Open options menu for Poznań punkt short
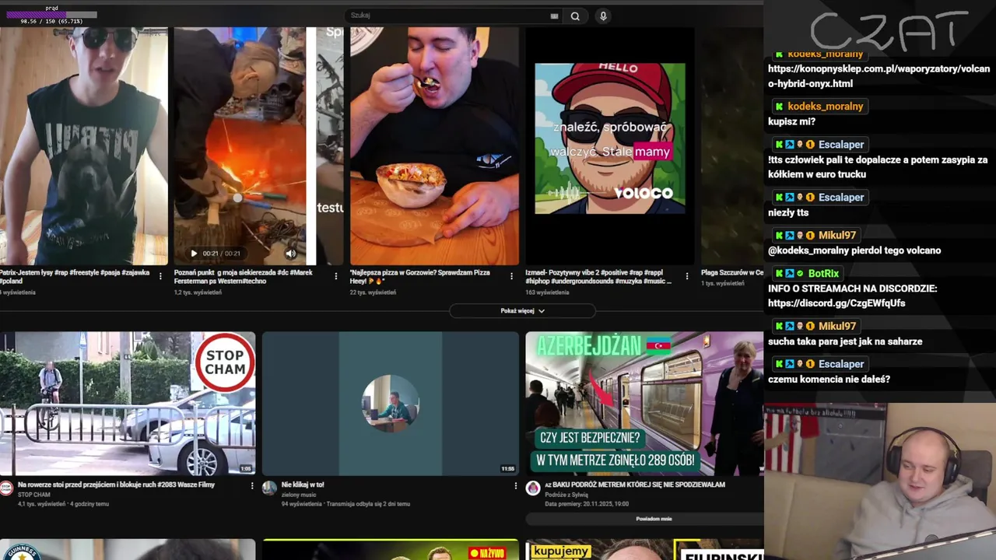 336,276
